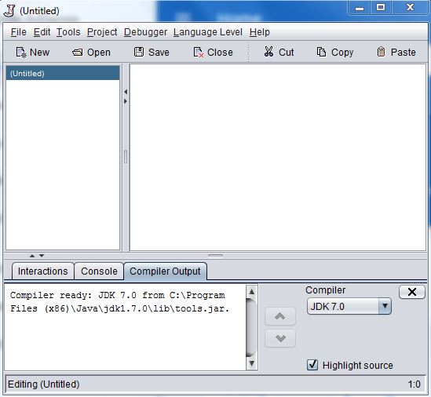431x397 pixels.
Task: Click the Close document toolbar icon
Action: (x=198, y=53)
